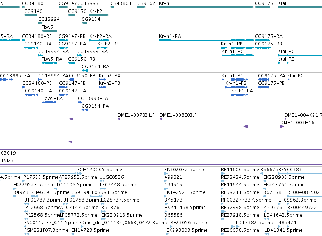Image resolution: width=322 pixels, height=236 pixels.
Task: Click the LD41841.5prime EST label
Action: point(284,230)
